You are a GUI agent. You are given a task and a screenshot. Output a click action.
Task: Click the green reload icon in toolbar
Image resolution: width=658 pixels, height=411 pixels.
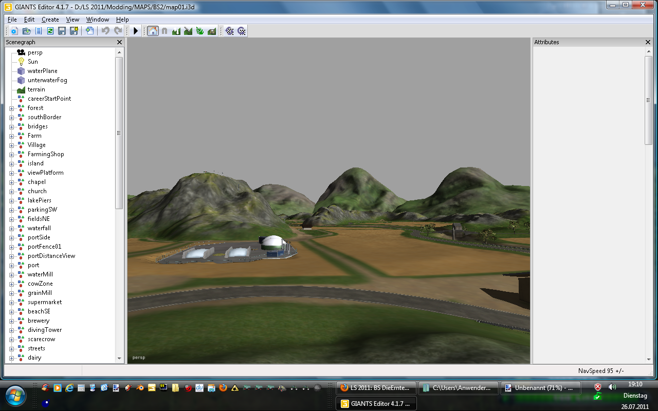pyautogui.click(x=50, y=31)
